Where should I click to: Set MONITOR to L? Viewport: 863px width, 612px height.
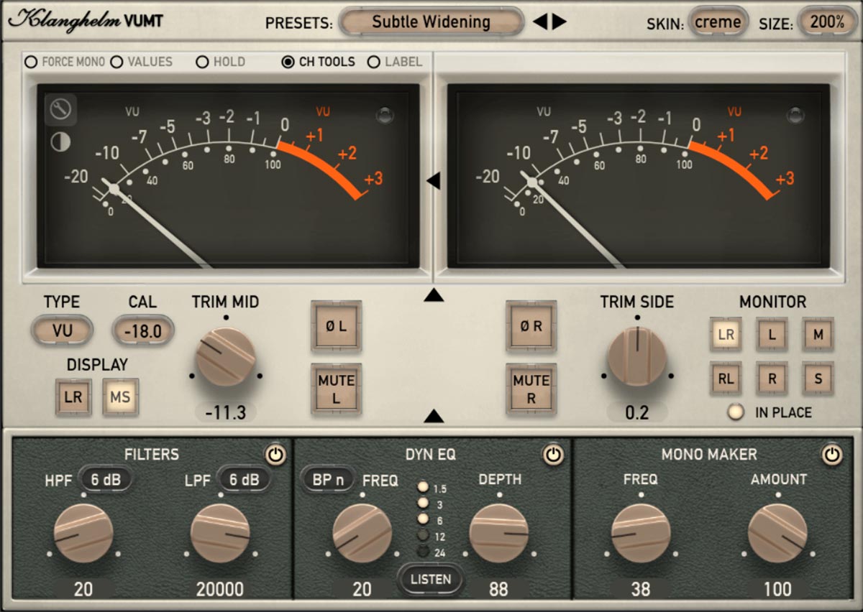coord(772,334)
